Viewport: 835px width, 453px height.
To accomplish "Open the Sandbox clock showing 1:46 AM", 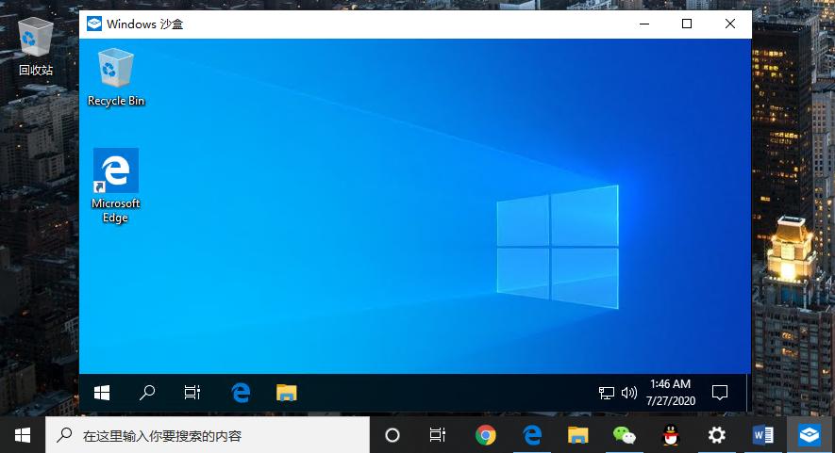I will click(671, 393).
